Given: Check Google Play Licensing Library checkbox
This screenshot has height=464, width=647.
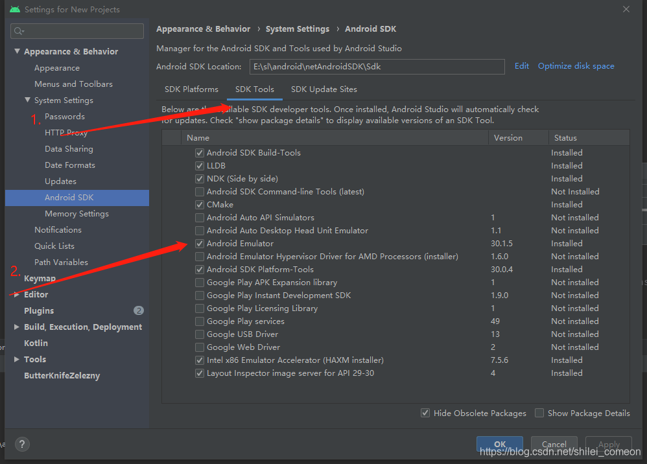Looking at the screenshot, I should [200, 308].
